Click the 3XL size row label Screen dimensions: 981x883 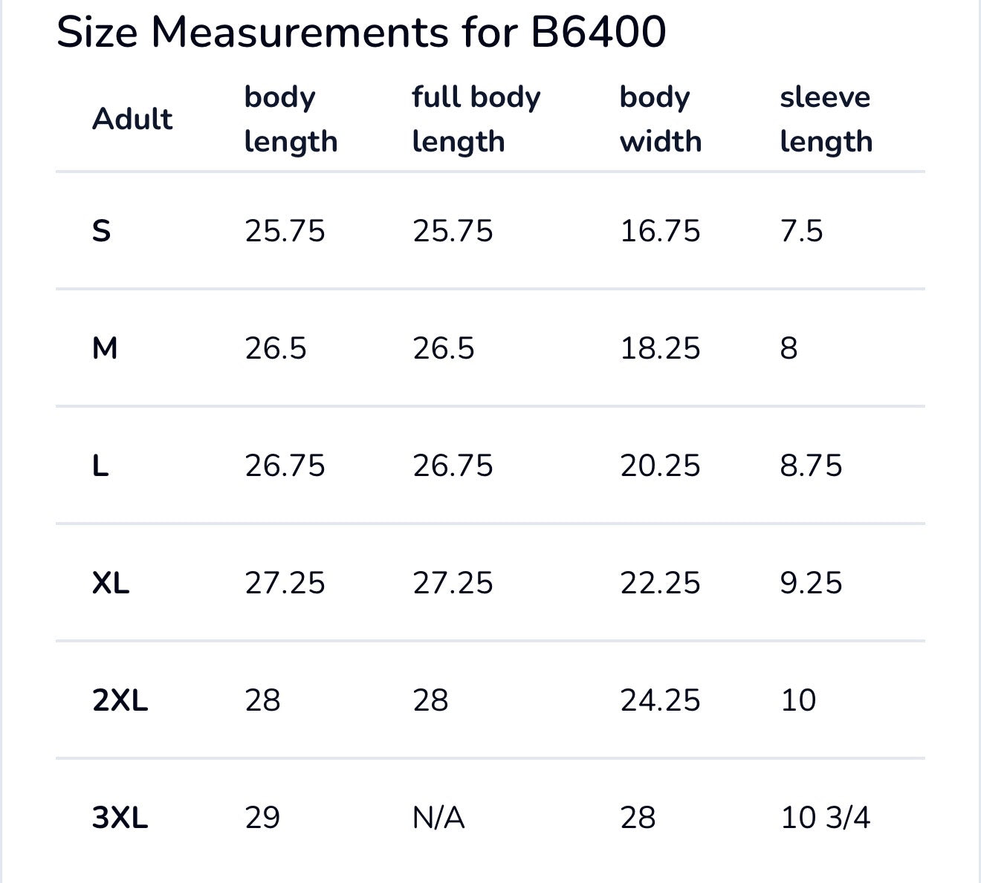point(120,818)
